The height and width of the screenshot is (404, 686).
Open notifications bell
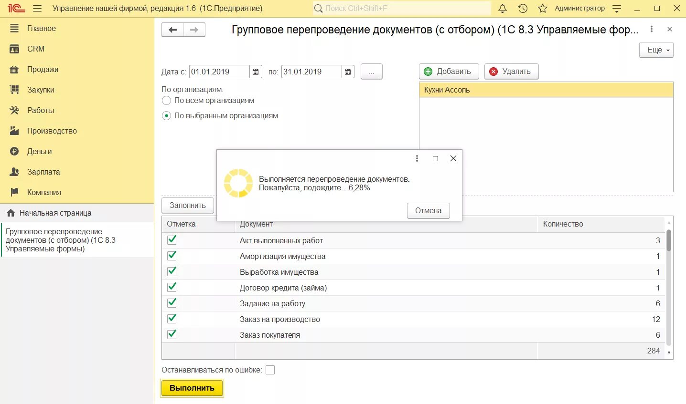[x=503, y=8]
